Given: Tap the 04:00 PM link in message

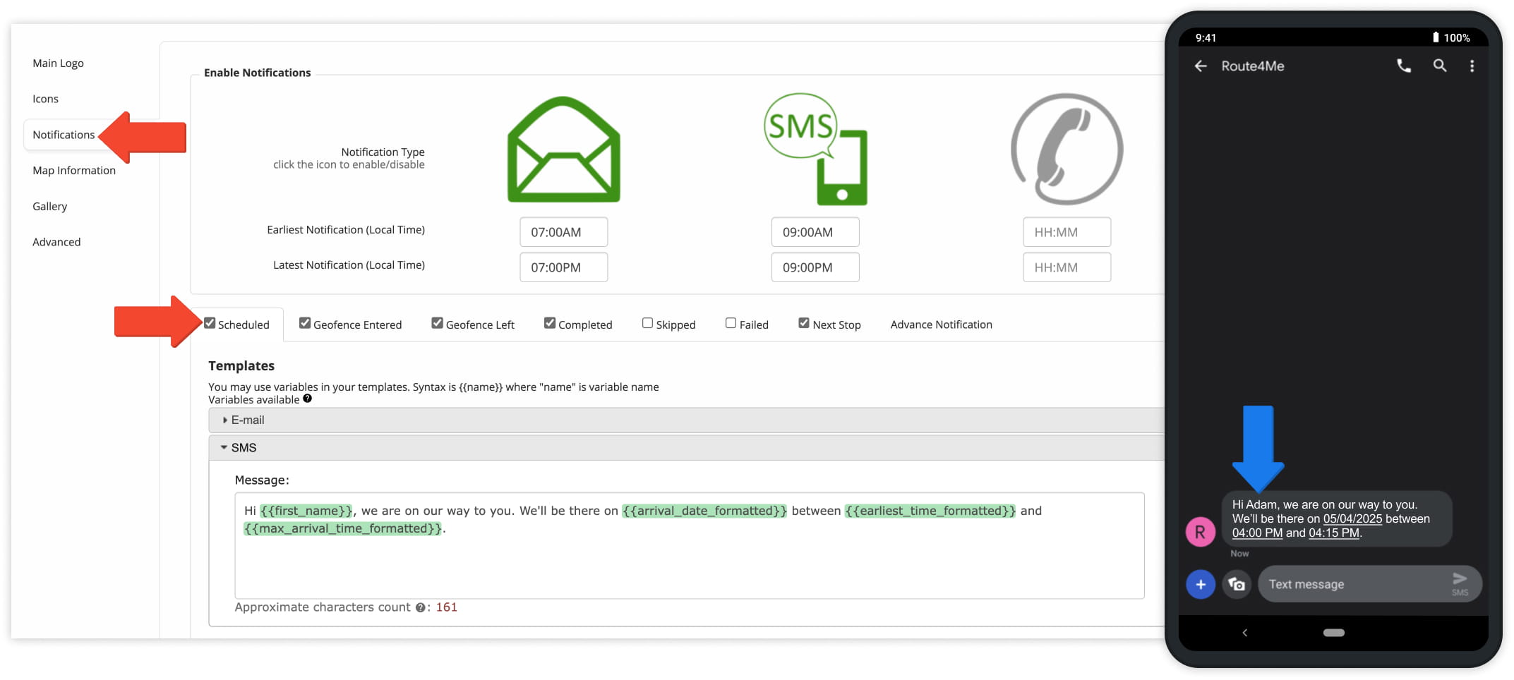Looking at the screenshot, I should pyautogui.click(x=1257, y=533).
